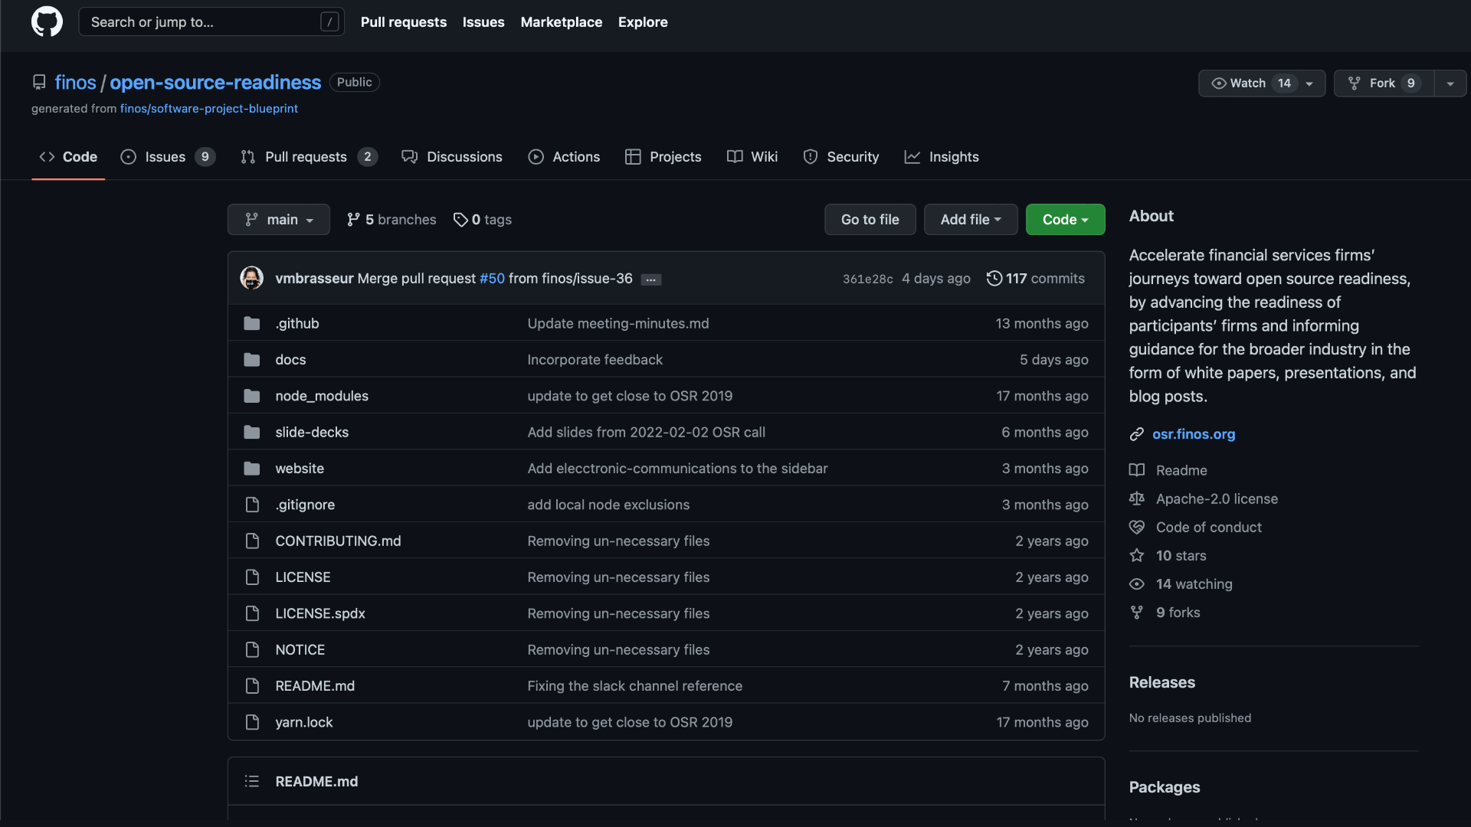Click the scales icon by Apache-2.0 license
Viewport: 1471px width, 827px height.
[x=1136, y=498]
